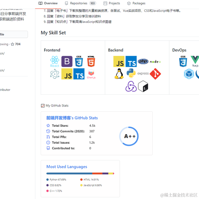The width and height of the screenshot is (199, 199).
Task: Click the JS icon in Frontend
Action: click(67, 74)
